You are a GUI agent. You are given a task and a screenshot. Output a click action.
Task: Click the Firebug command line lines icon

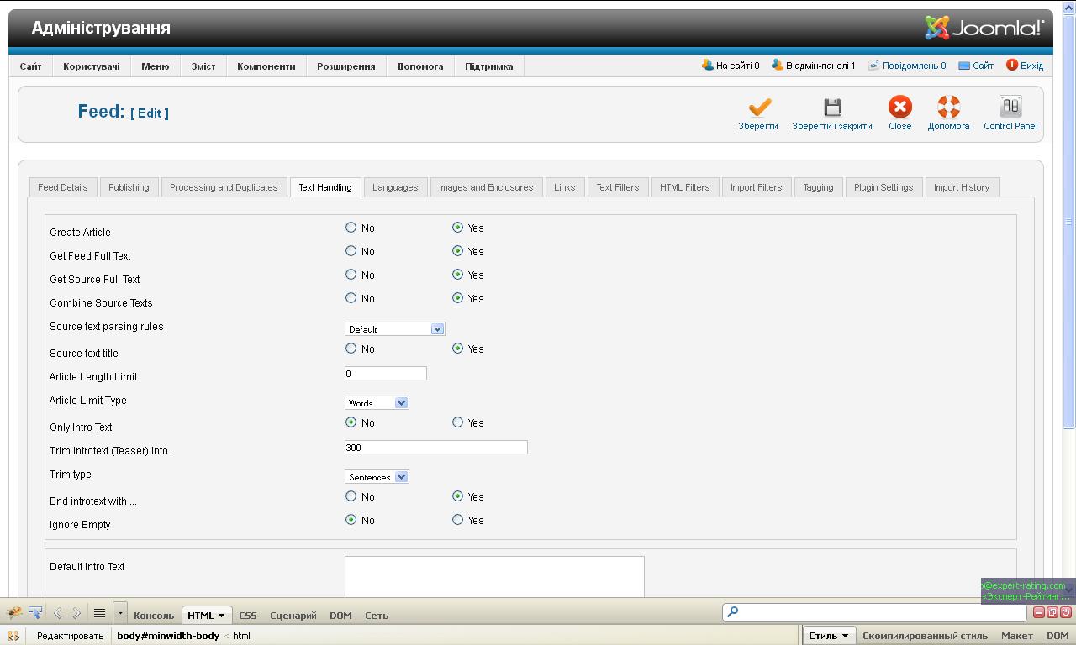coord(99,613)
